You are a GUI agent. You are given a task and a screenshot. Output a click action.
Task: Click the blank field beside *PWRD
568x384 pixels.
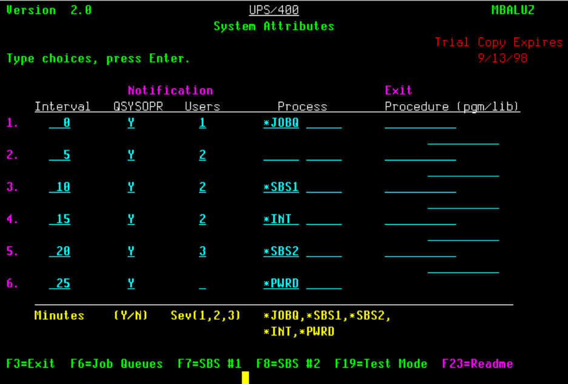click(324, 284)
